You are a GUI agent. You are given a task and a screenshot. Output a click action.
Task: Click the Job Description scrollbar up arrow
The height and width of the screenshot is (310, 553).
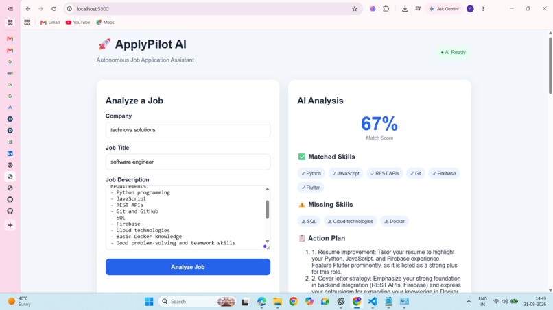click(x=268, y=189)
